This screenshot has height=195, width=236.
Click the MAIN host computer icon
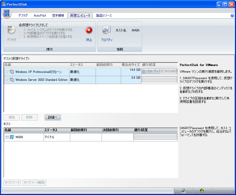pyautogui.click(x=12, y=137)
